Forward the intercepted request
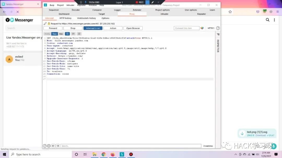Screen dimensions: 282x158 [53, 28]
